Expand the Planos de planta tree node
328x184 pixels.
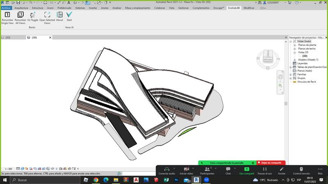pos(295,45)
